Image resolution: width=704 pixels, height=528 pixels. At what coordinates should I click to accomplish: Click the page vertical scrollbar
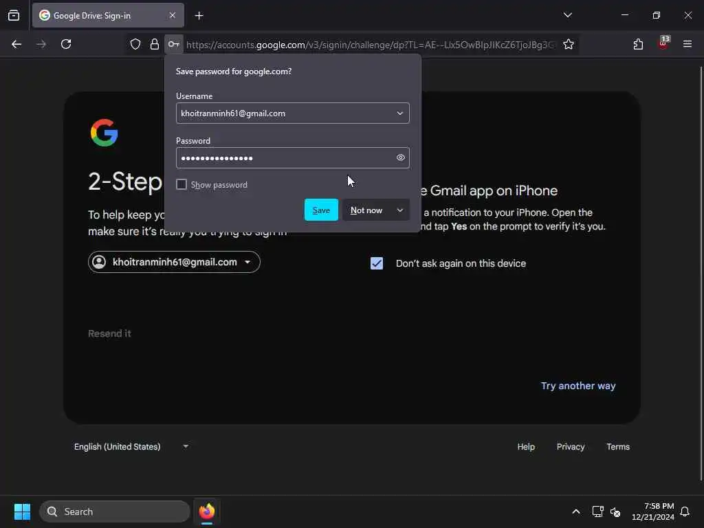click(x=701, y=274)
